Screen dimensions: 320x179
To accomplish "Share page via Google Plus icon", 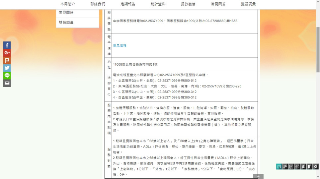I will 7,53.
